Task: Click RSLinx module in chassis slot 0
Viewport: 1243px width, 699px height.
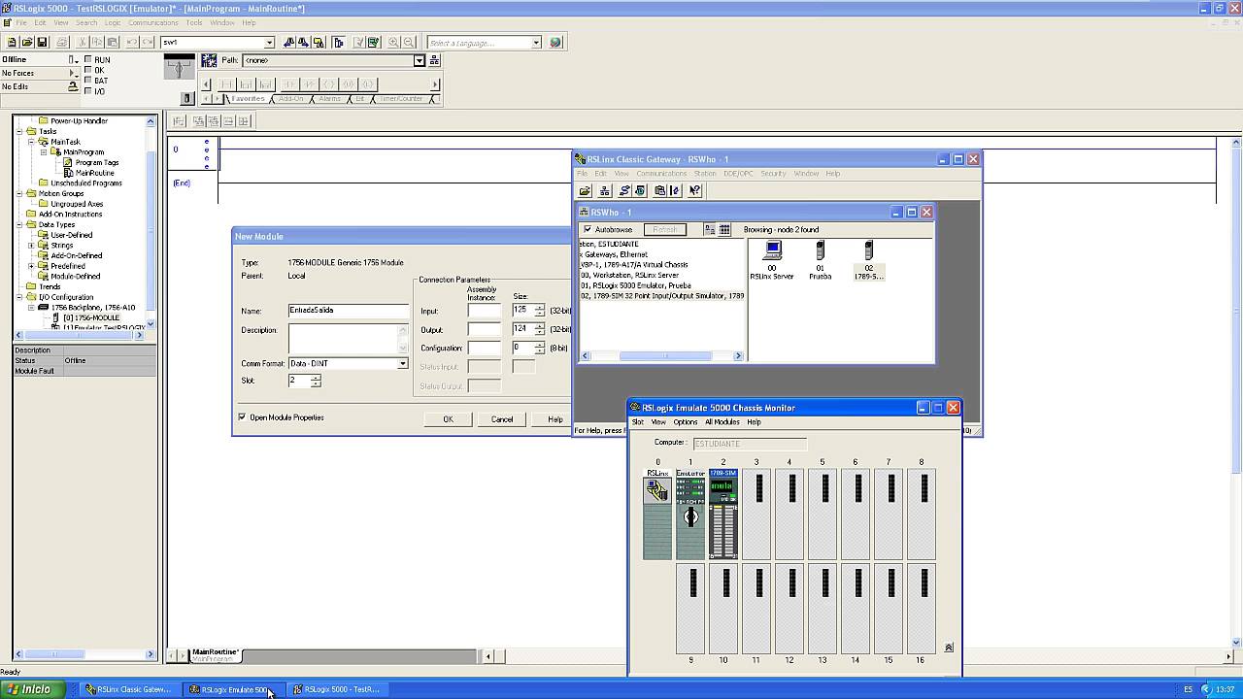Action: (657, 515)
